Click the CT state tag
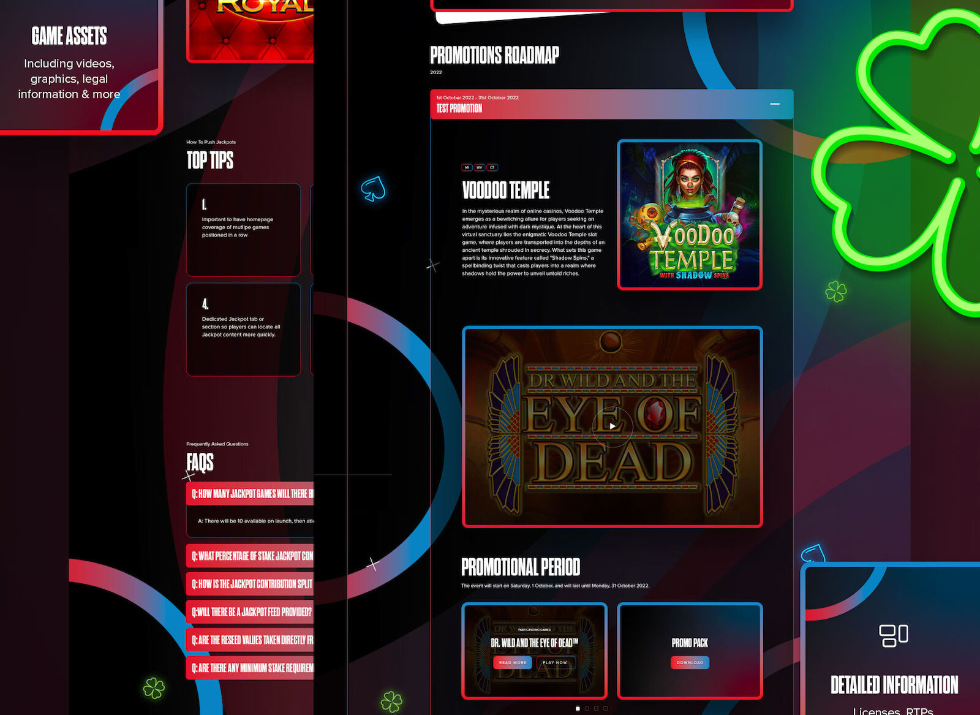The width and height of the screenshot is (980, 715). point(492,167)
